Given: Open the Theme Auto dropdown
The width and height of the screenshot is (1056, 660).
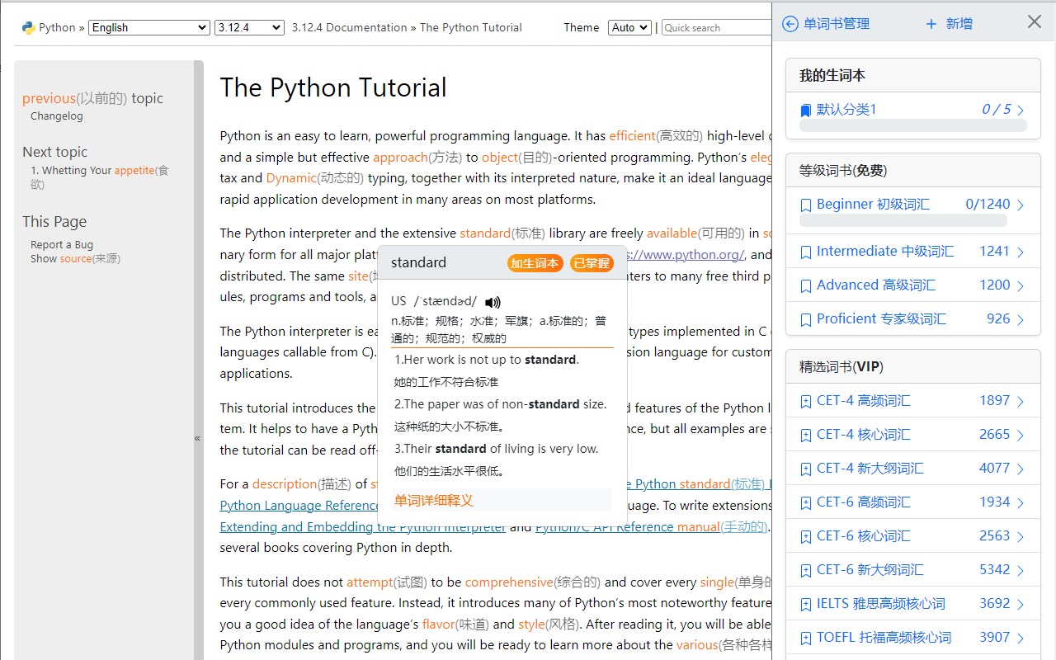Looking at the screenshot, I should tap(629, 27).
